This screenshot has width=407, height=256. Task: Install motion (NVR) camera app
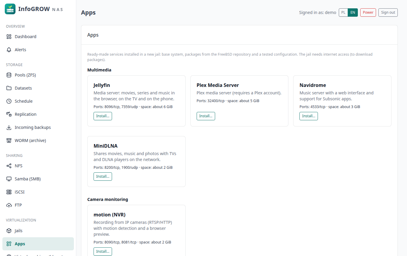coord(103,252)
